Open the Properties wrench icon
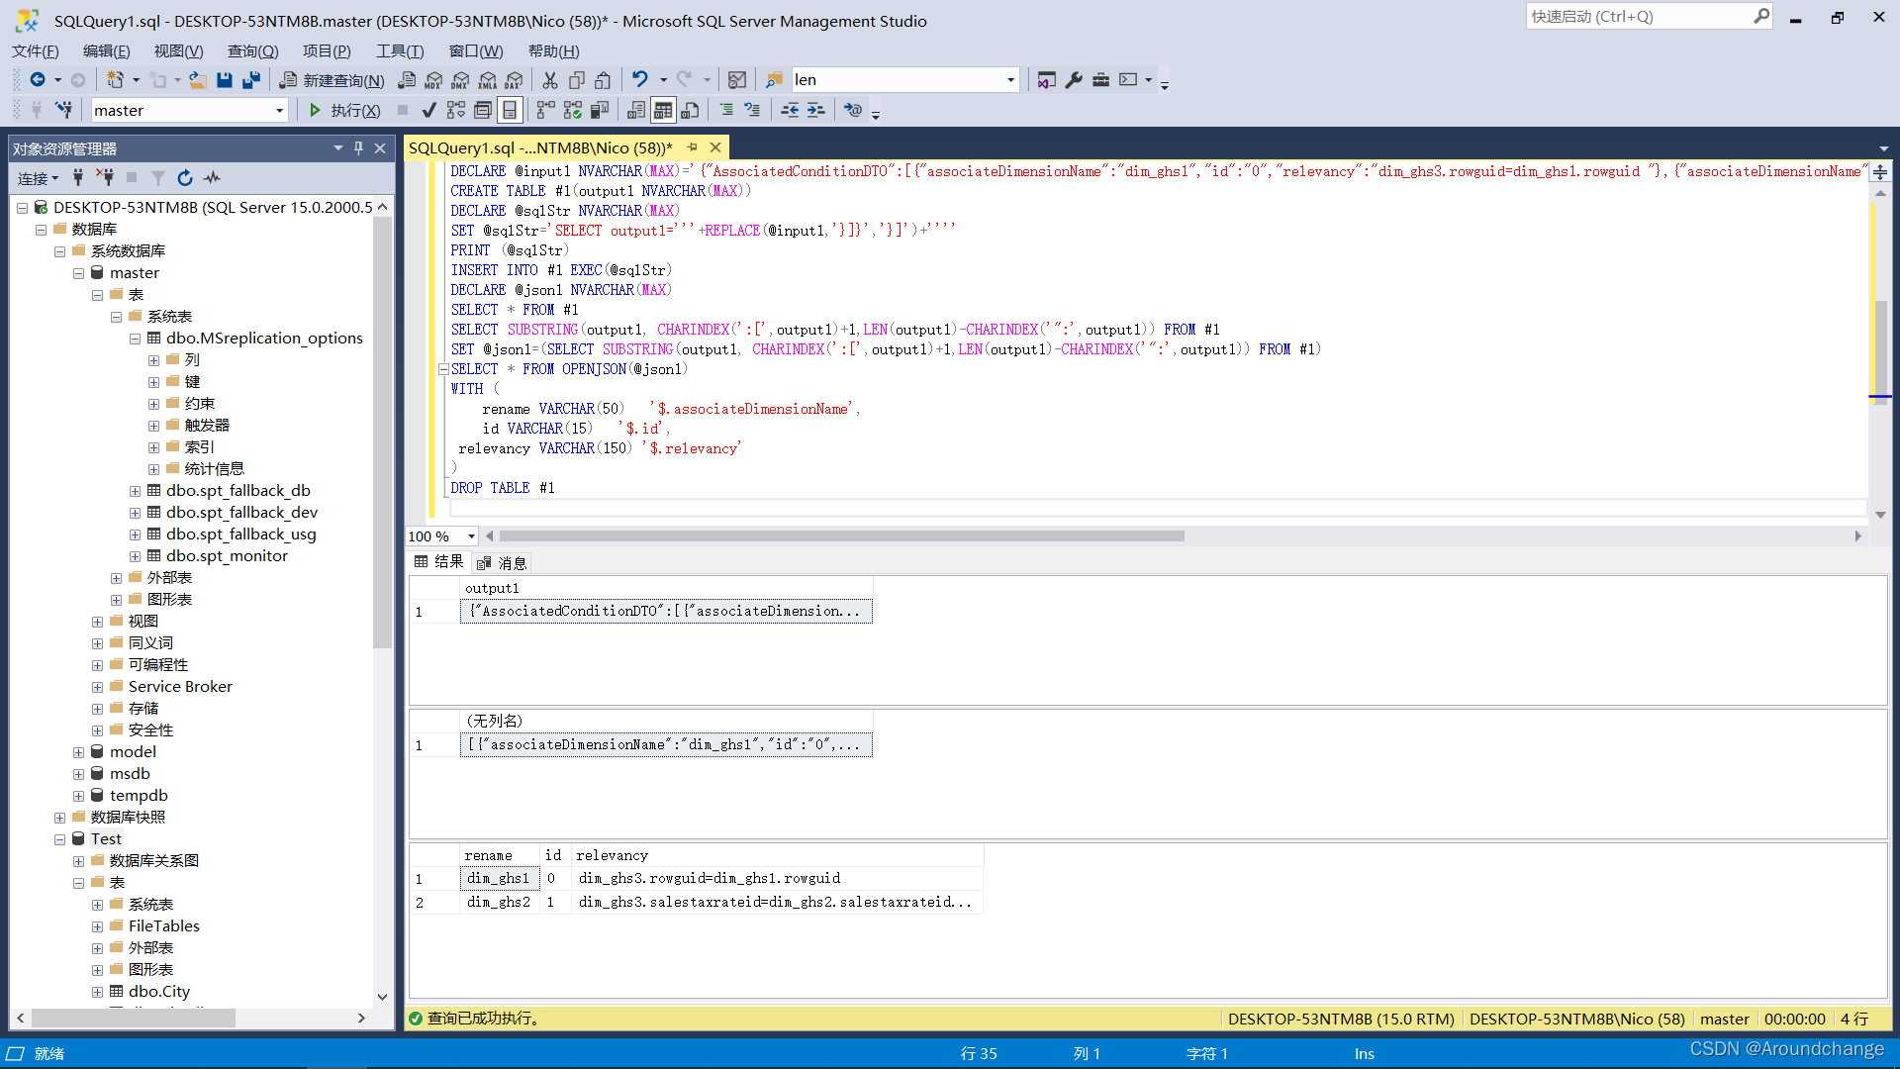 click(1074, 80)
